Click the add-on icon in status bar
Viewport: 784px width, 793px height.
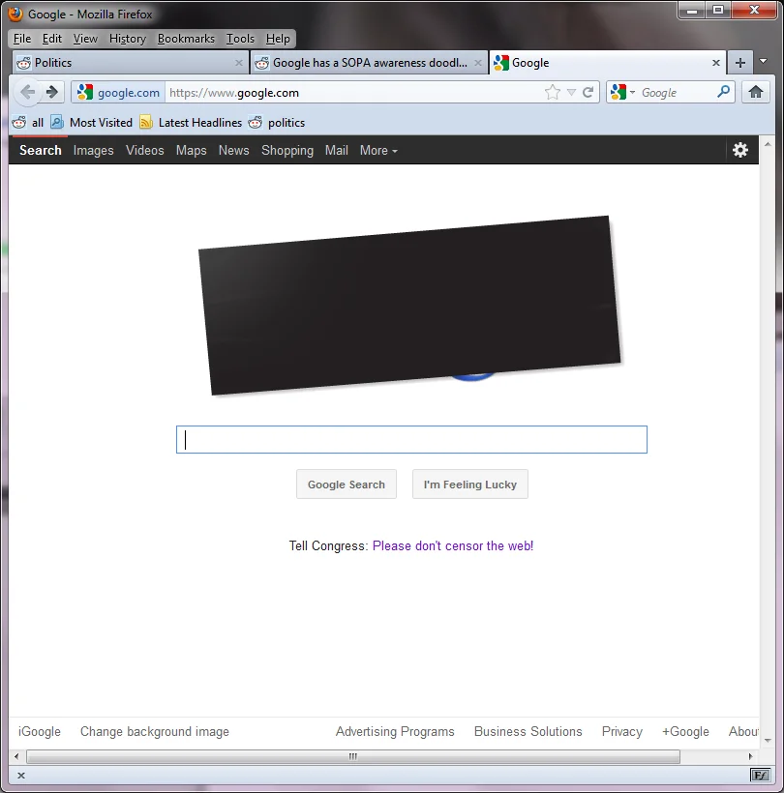760,775
